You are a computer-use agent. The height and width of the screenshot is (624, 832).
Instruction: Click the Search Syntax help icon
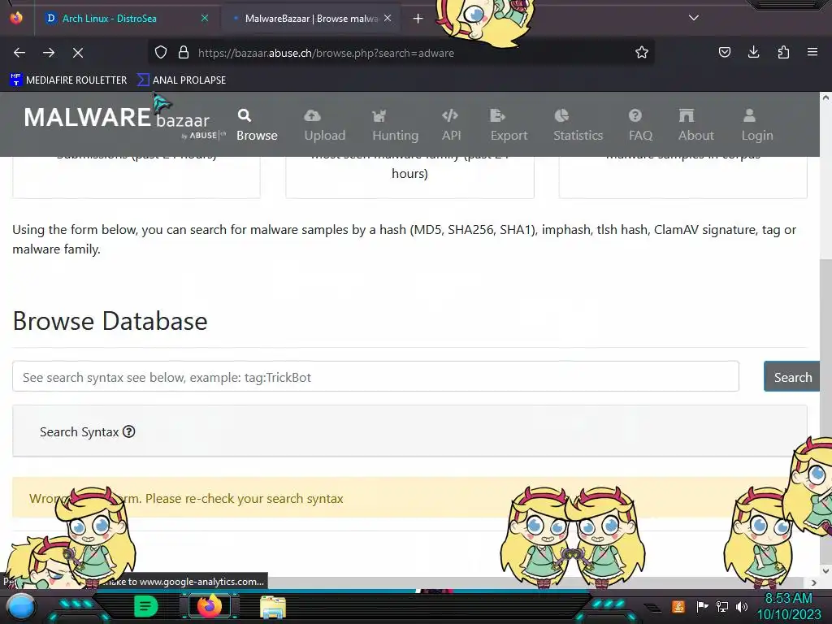129,431
